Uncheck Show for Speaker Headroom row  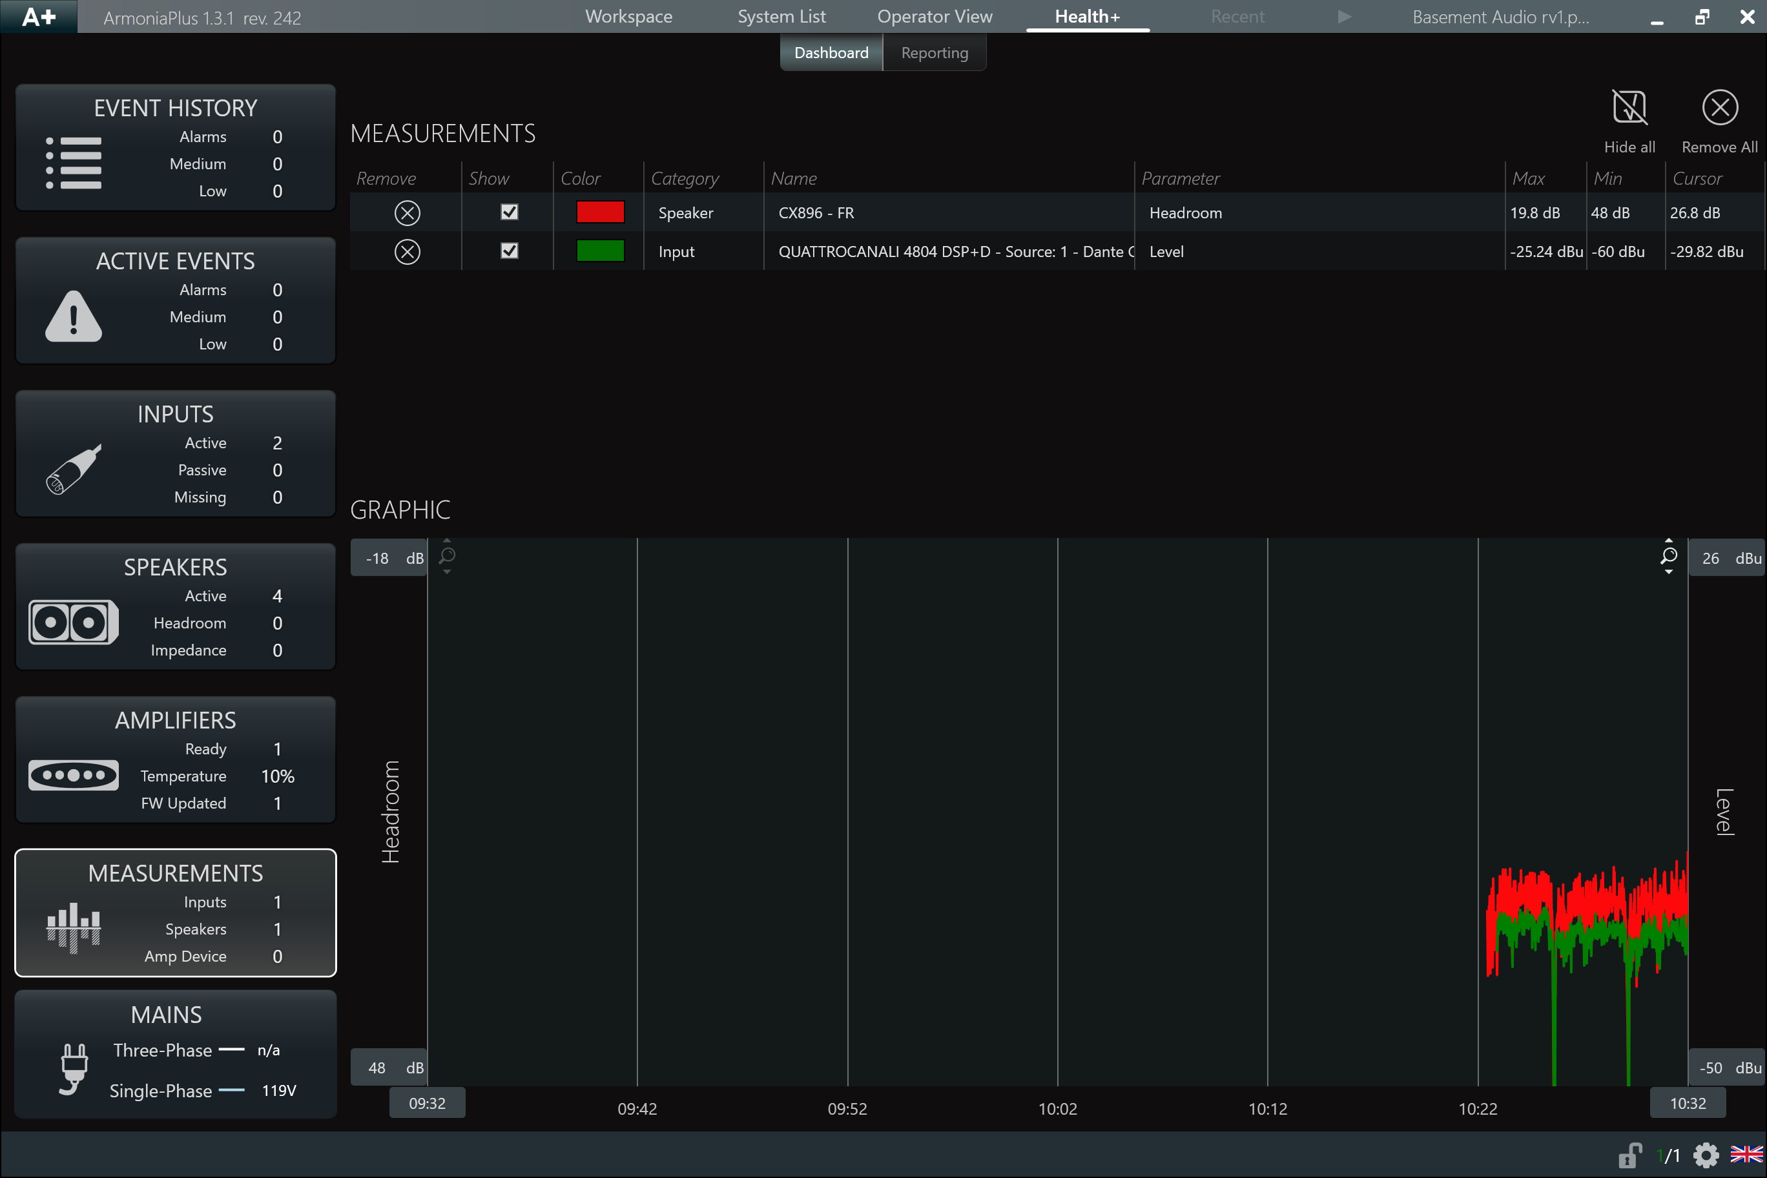point(510,212)
